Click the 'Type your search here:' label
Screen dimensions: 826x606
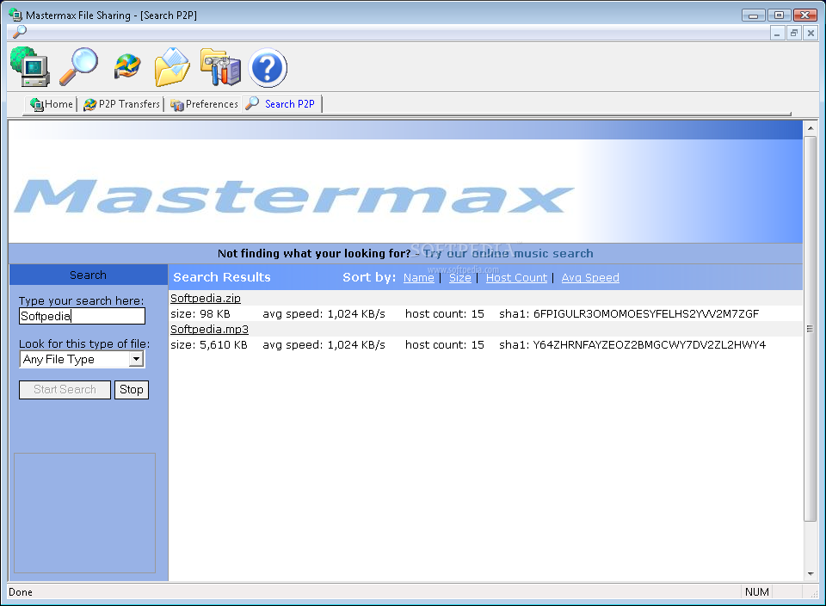click(x=81, y=301)
